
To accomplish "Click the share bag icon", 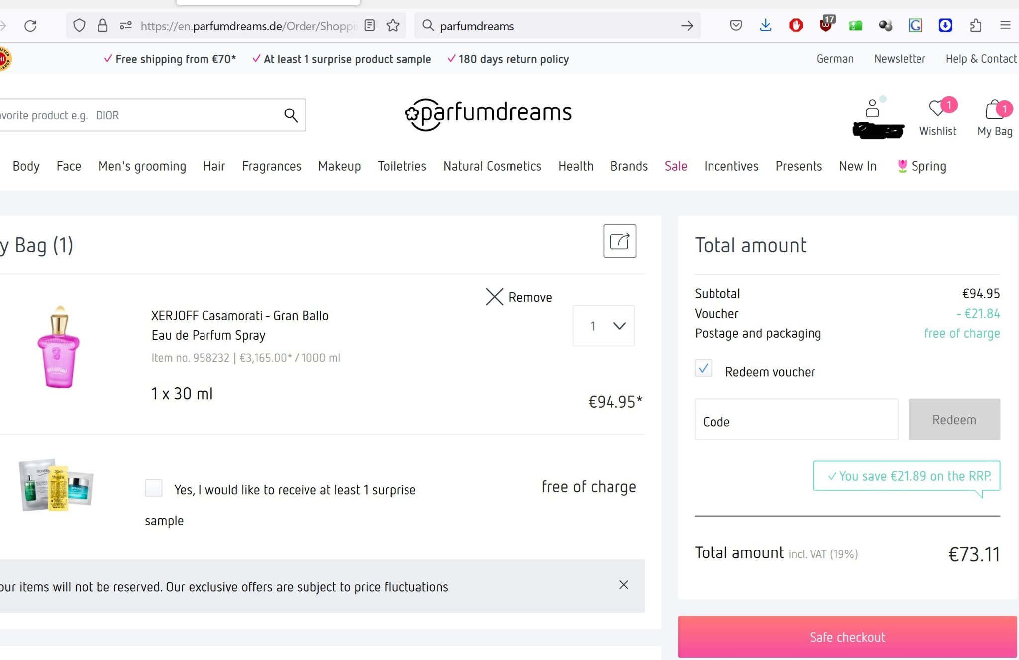I will [x=619, y=241].
